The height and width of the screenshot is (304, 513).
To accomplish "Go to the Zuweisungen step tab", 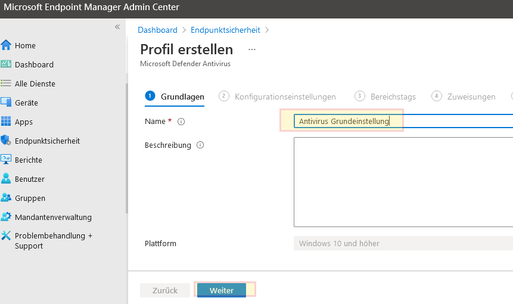I will pos(471,97).
